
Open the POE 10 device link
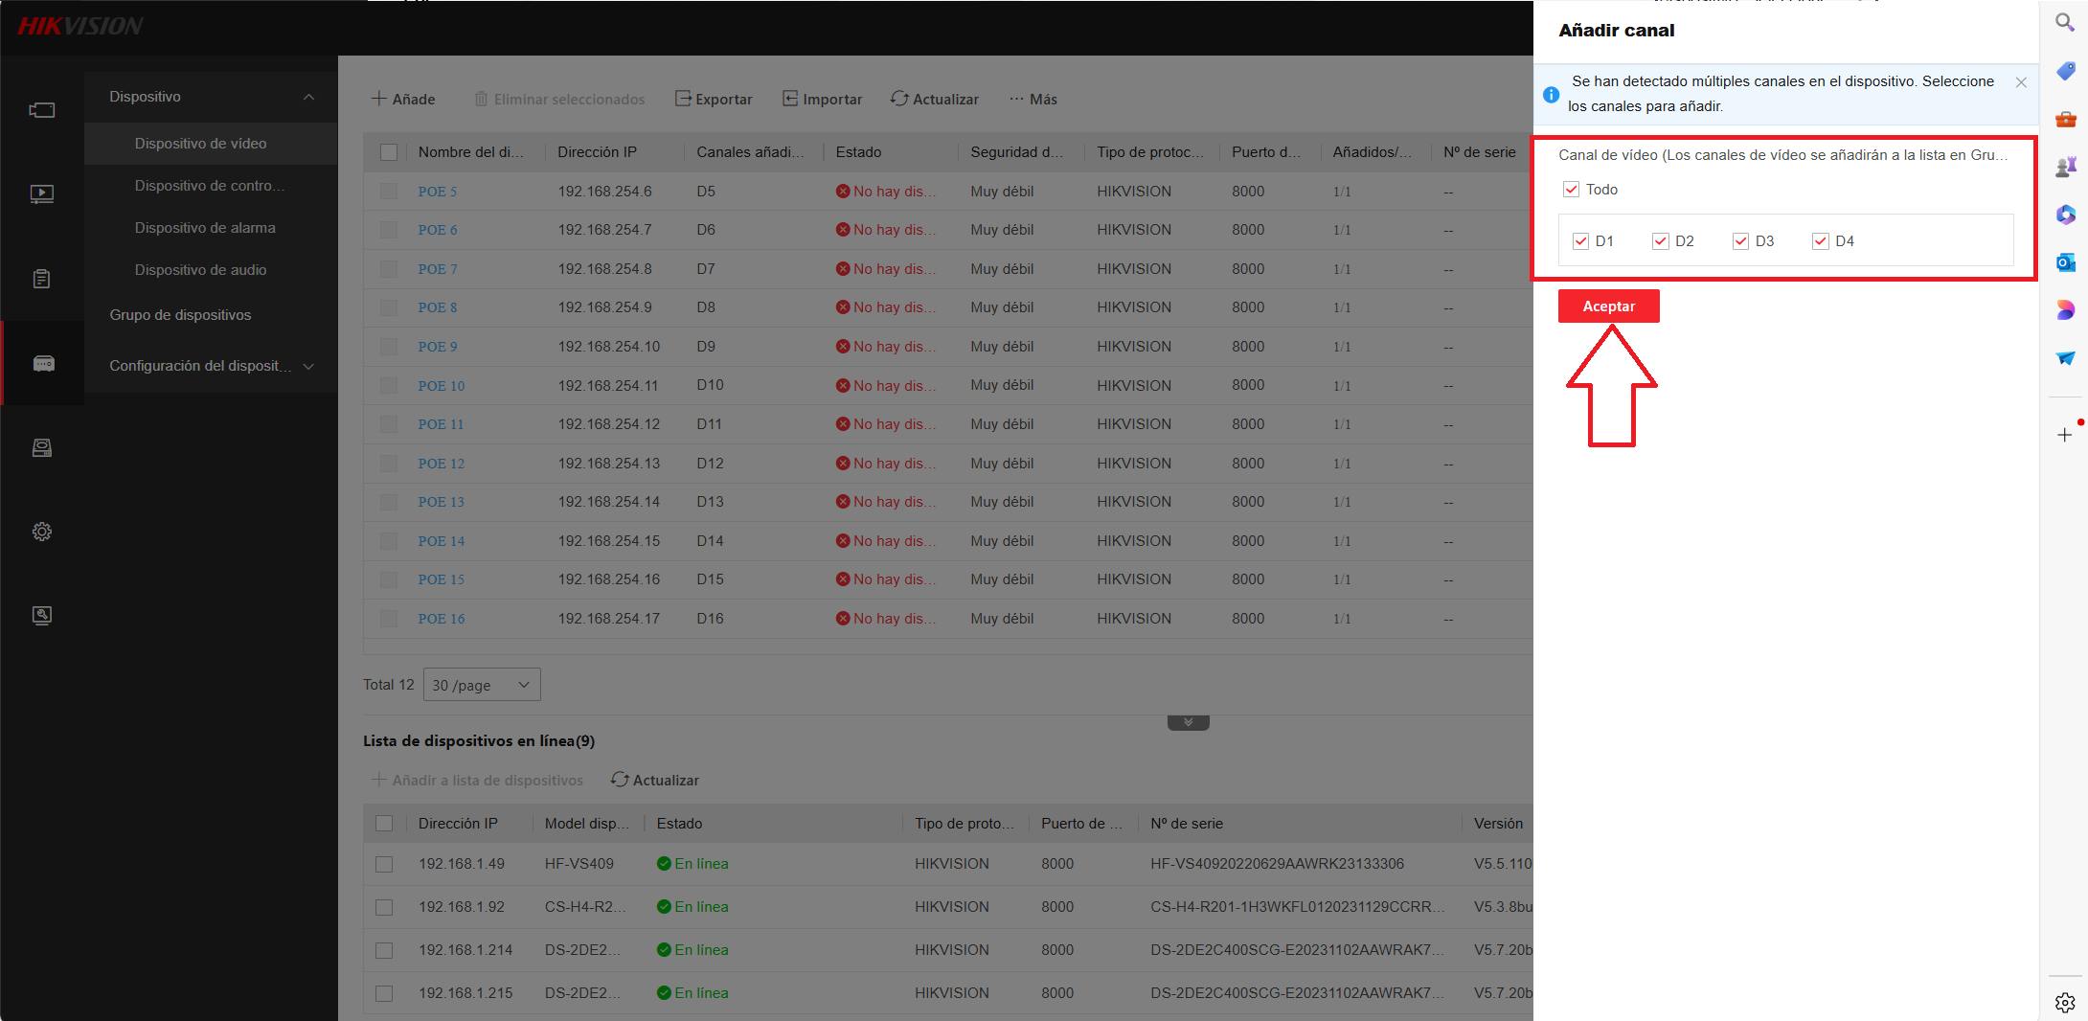[x=442, y=386]
